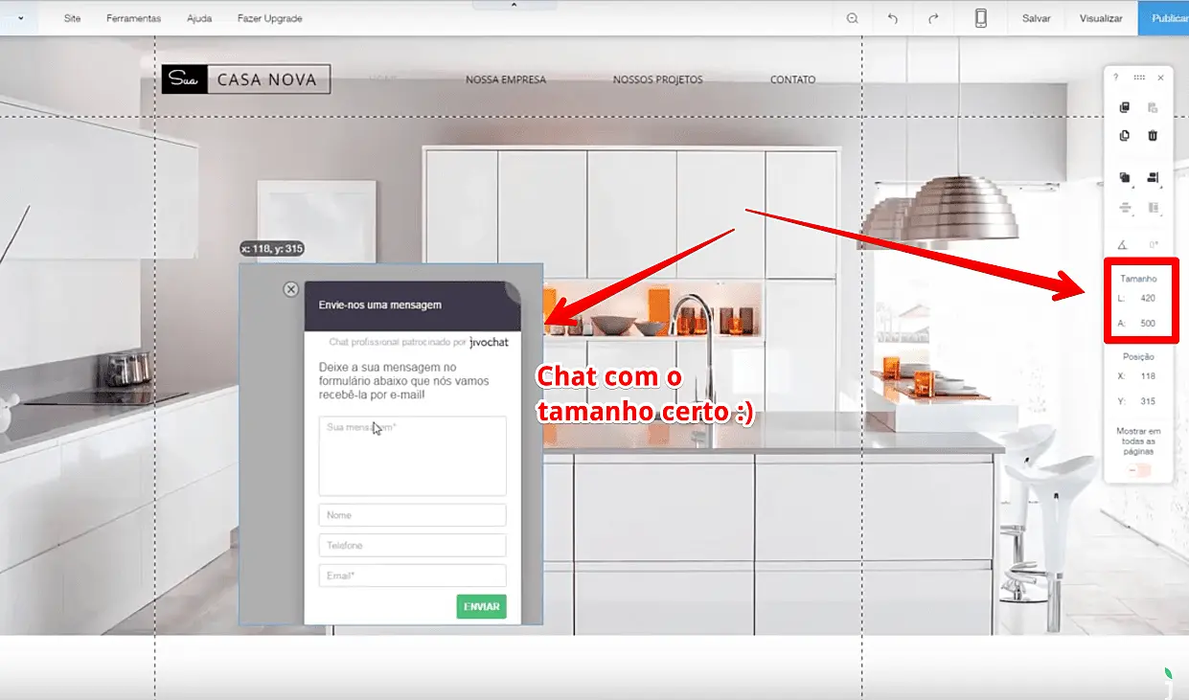Click the help question mark in toolbox
The width and height of the screenshot is (1189, 700).
[x=1115, y=78]
